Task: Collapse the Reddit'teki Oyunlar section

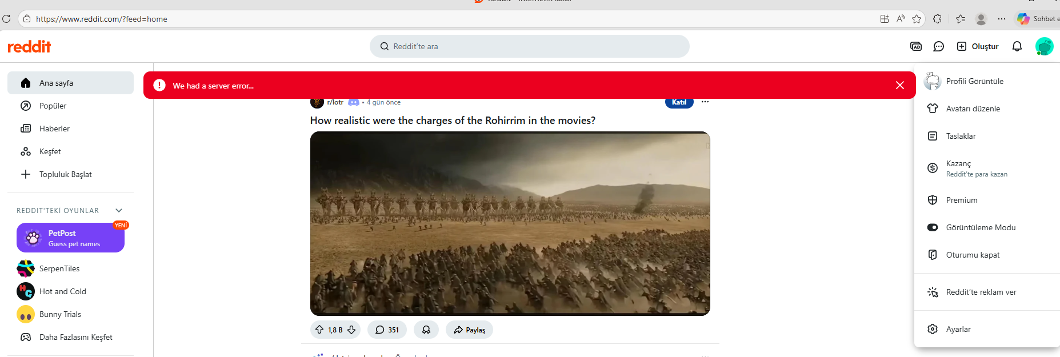Action: pos(119,210)
